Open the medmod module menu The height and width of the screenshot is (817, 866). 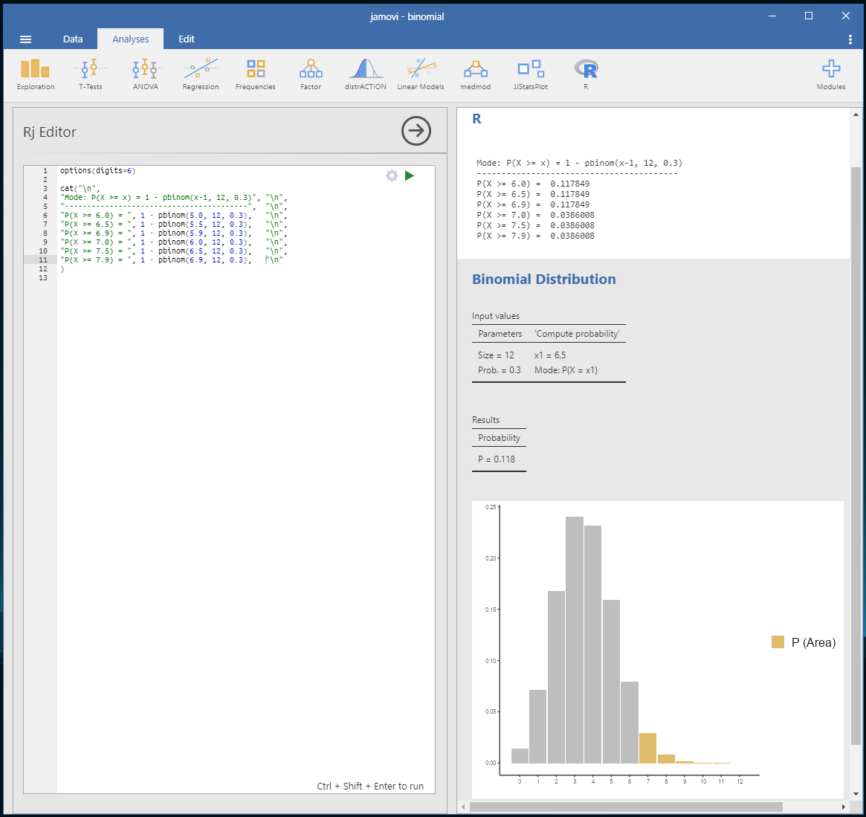476,74
